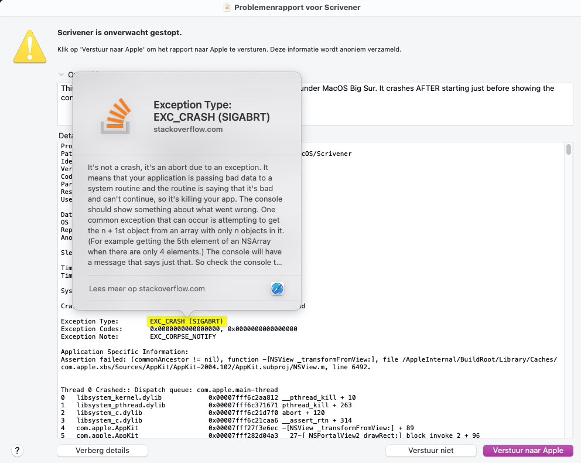Screen dimensions: 581x463
Task: Click the Assertion failed commonAncestor line
Action: (x=309, y=363)
